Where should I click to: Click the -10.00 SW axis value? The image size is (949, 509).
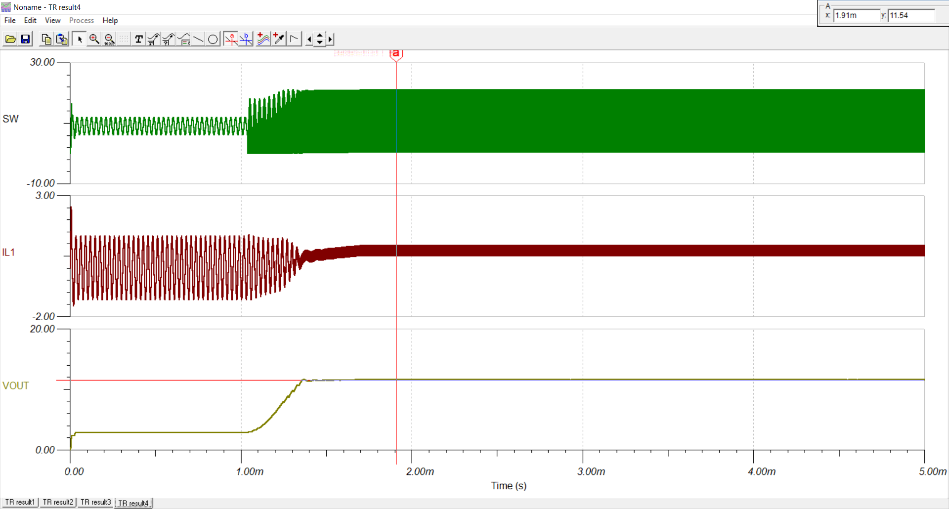pos(41,183)
